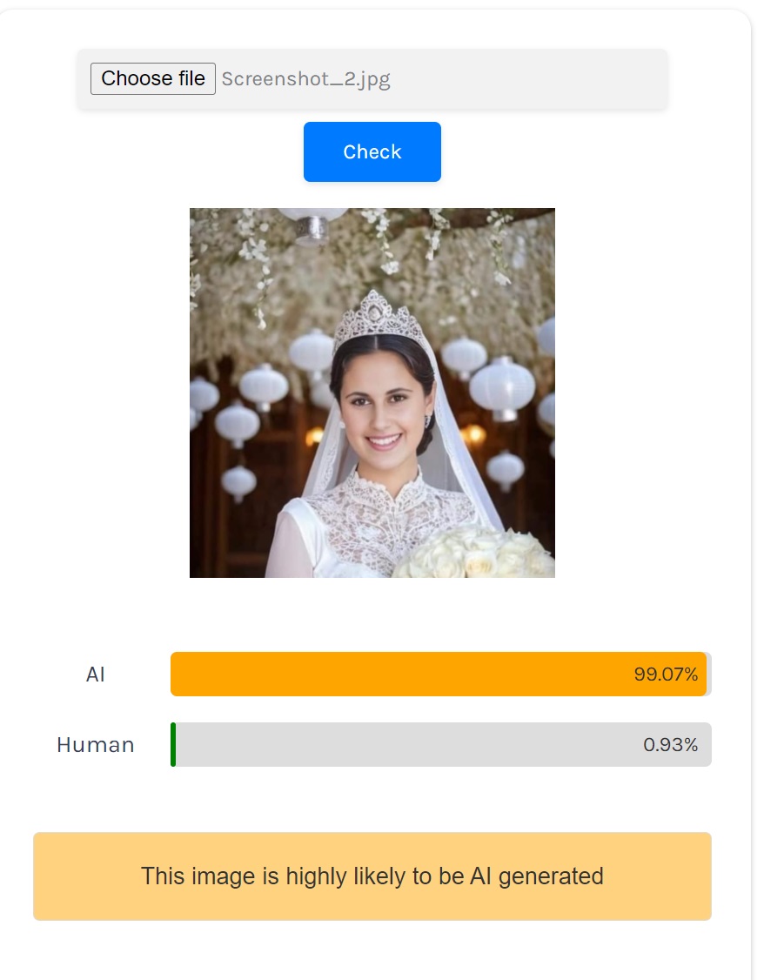Viewport: 764px width, 980px height.
Task: Click the green fill of Human bar
Action: [173, 745]
